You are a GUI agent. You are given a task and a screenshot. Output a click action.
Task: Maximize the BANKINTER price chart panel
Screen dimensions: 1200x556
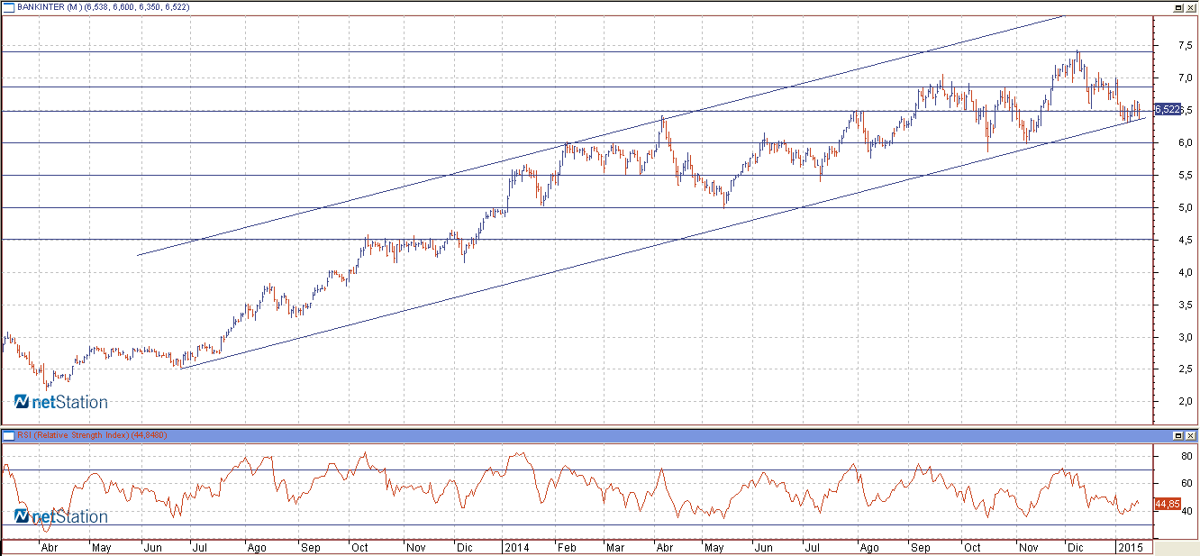click(x=1178, y=6)
